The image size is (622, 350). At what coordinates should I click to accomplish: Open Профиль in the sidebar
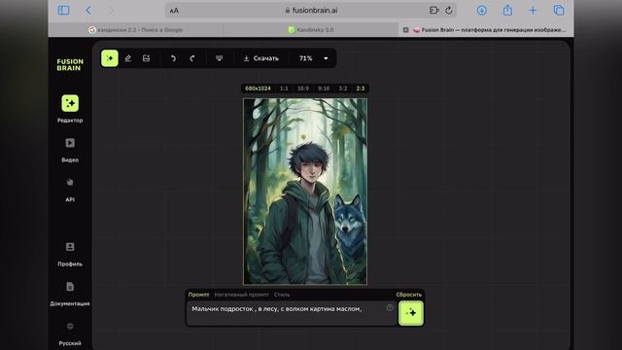pos(70,254)
